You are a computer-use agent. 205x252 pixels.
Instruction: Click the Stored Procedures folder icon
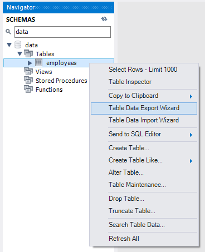pos(28,80)
